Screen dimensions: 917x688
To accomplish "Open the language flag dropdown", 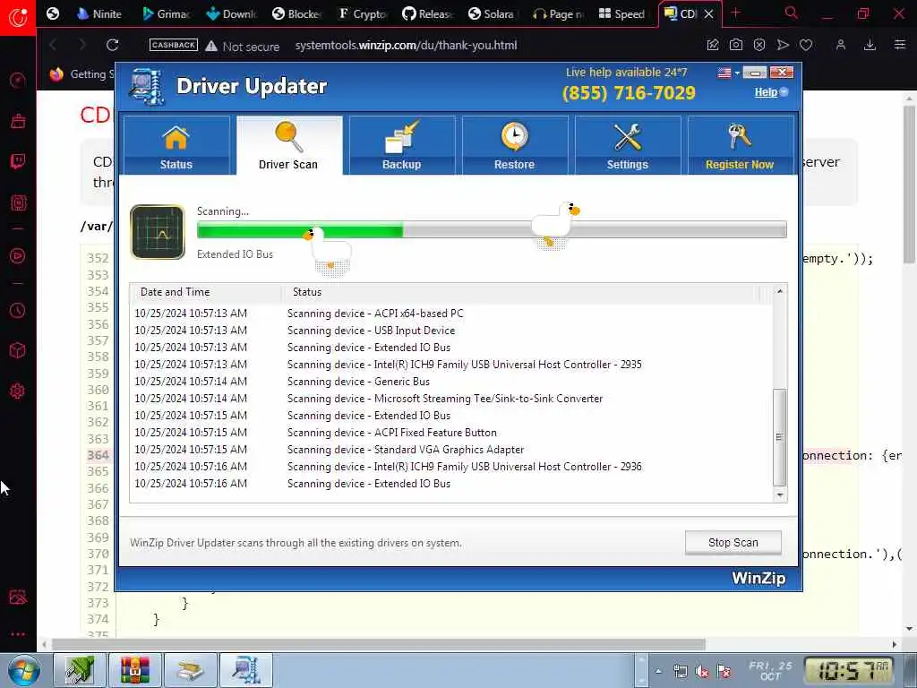I will (728, 73).
